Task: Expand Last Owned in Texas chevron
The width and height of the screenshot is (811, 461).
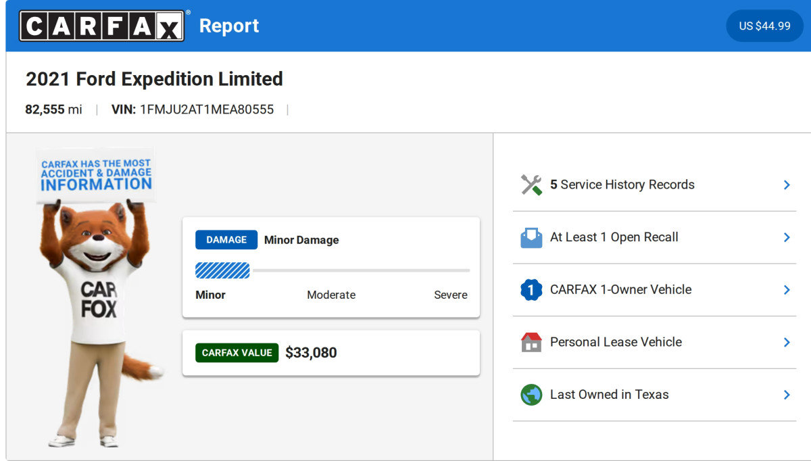Action: pyautogui.click(x=786, y=395)
